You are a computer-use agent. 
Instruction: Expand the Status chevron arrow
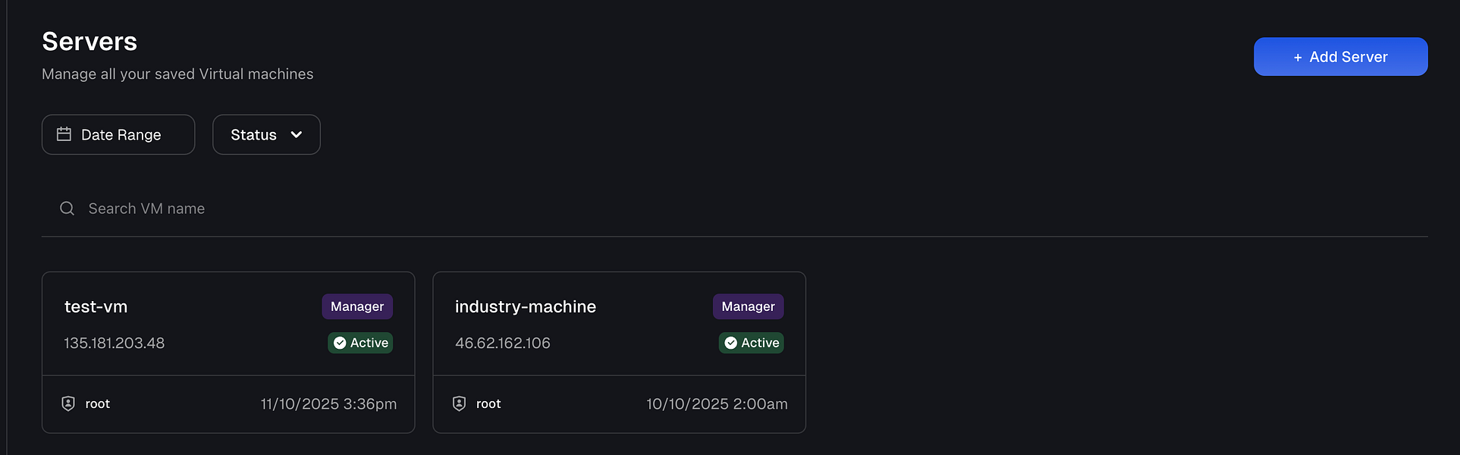[297, 134]
